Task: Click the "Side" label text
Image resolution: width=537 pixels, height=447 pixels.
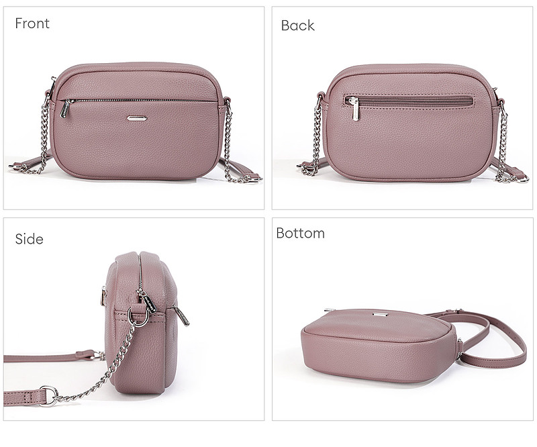Action: tap(29, 239)
